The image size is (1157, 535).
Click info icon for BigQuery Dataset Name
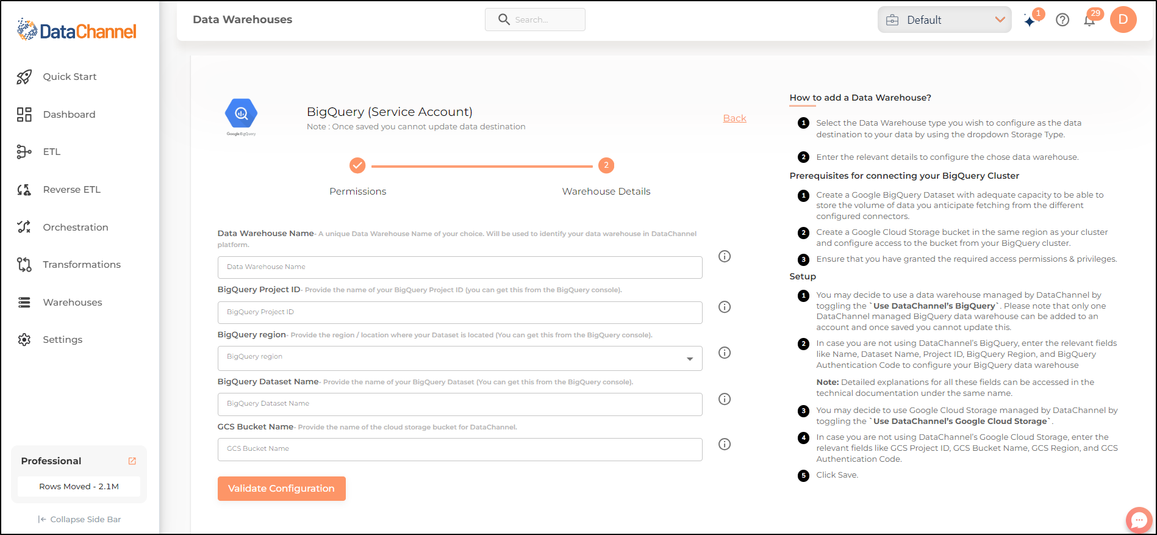[x=725, y=399]
